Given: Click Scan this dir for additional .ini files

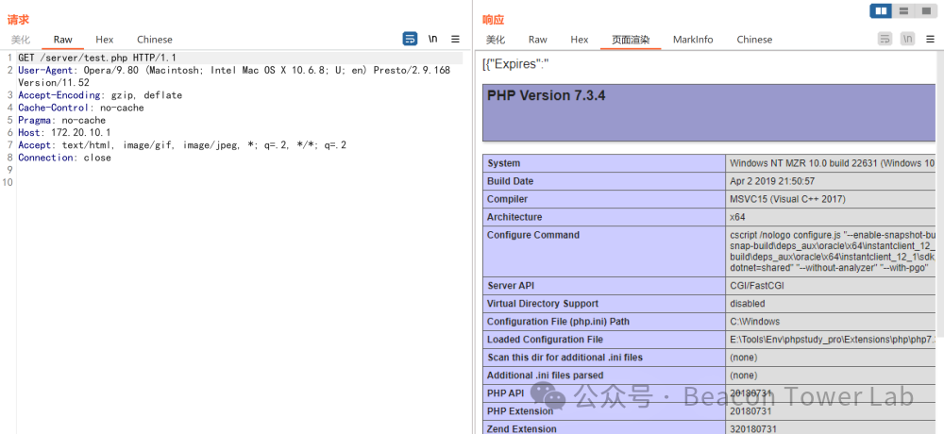Looking at the screenshot, I should 565,358.
